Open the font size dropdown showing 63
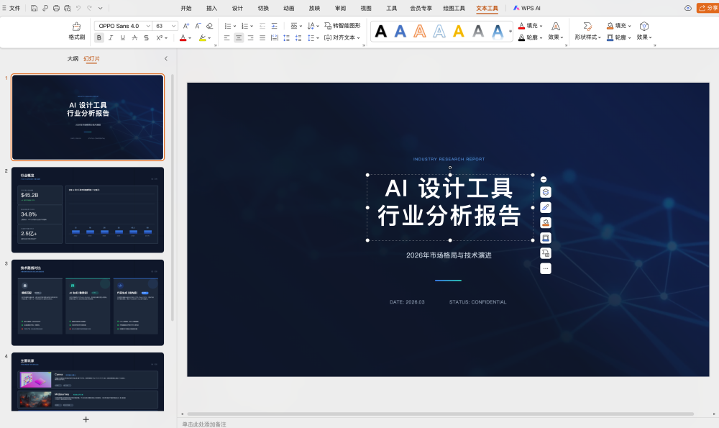Screen dimensions: 719x428 click(174, 26)
